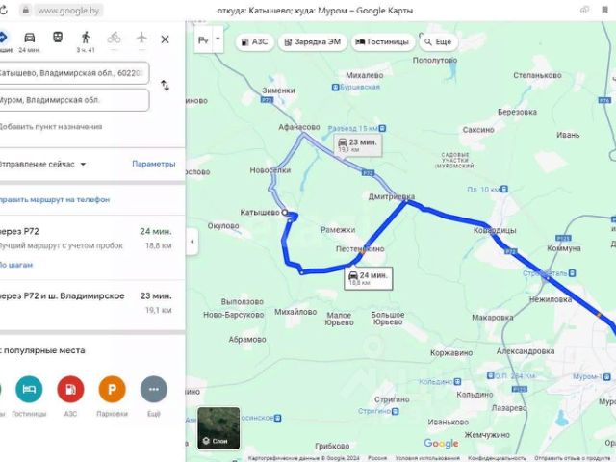The width and height of the screenshot is (616, 462).
Task: Click the АЗС popular places icon
Action: coord(70,389)
